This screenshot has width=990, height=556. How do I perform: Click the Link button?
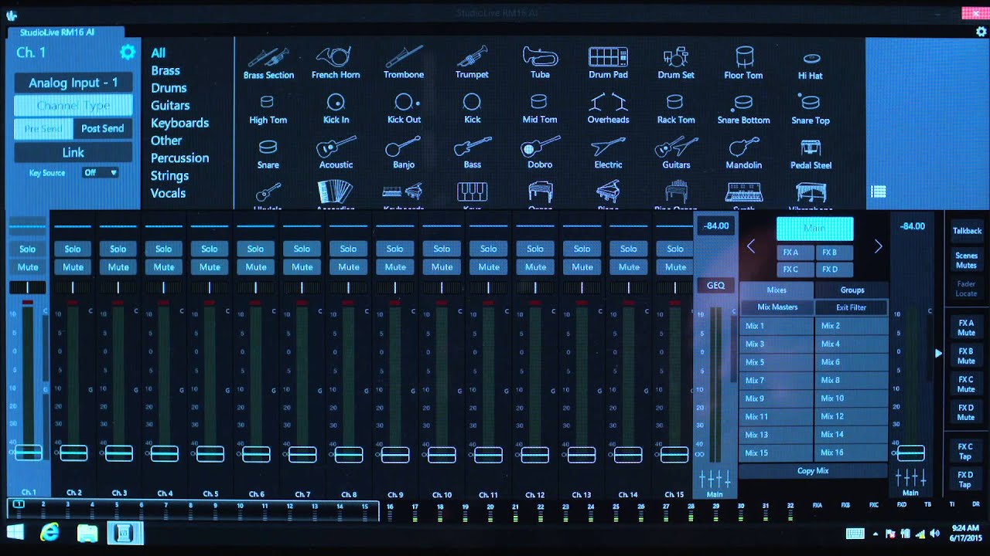(73, 152)
